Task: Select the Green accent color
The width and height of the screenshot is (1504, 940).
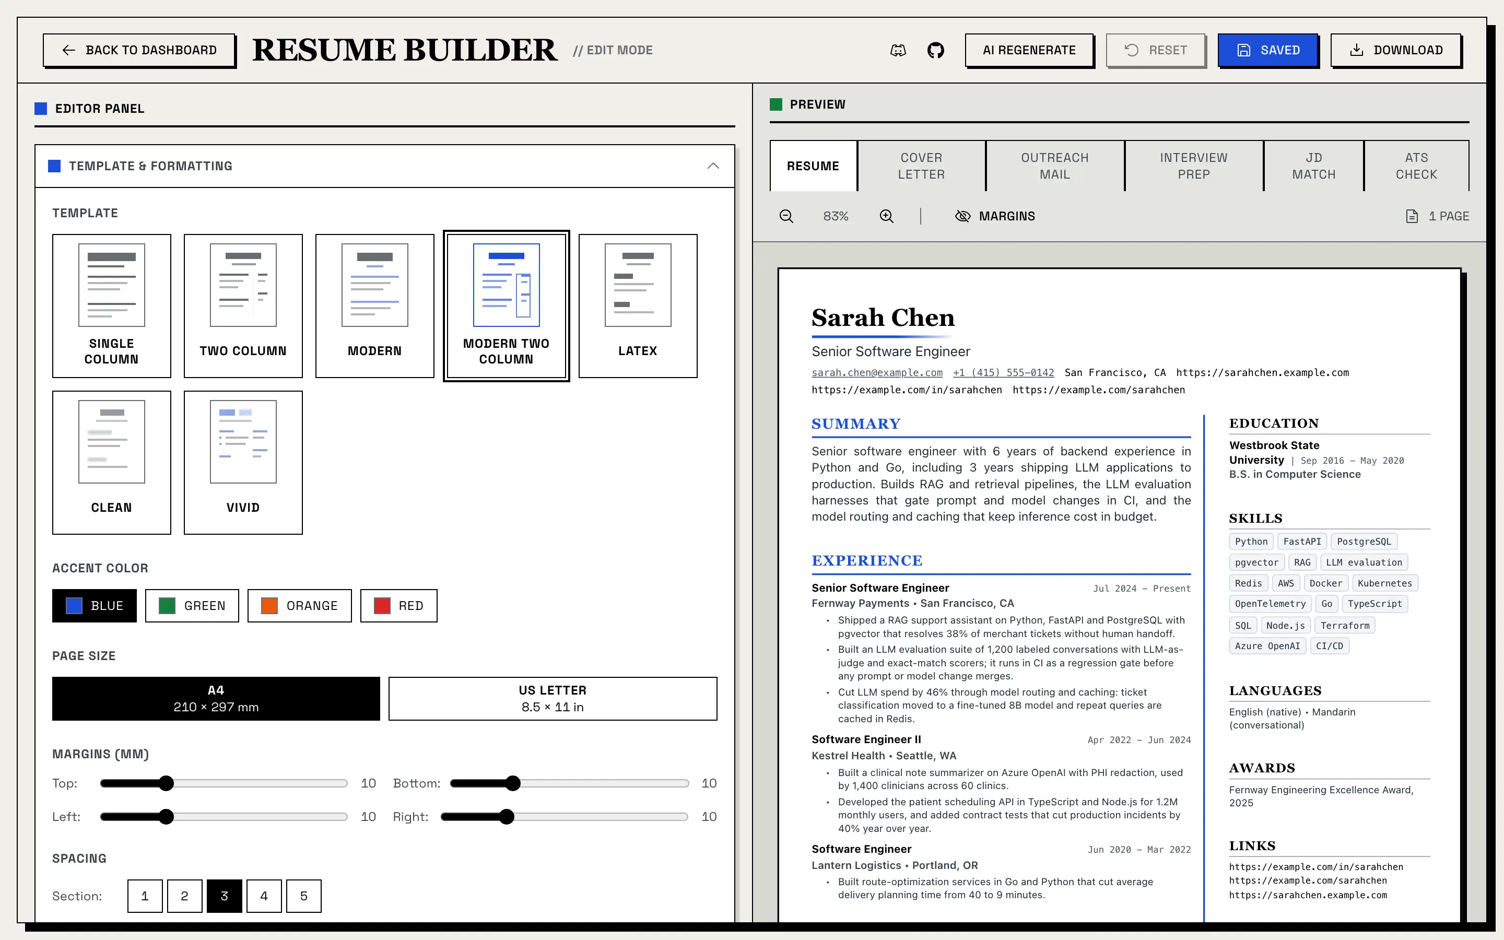Action: 192,606
